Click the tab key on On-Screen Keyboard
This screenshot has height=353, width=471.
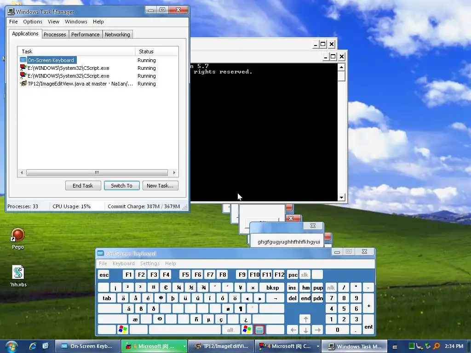(107, 298)
